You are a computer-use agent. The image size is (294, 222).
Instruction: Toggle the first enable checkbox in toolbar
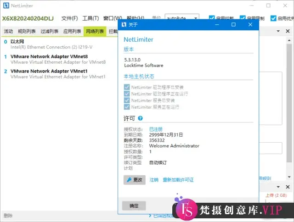click(212, 18)
